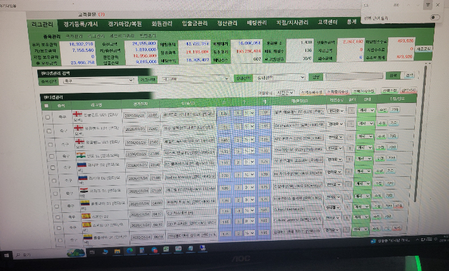Expand the 종목선택 dropdown showing 축구

click(x=99, y=81)
